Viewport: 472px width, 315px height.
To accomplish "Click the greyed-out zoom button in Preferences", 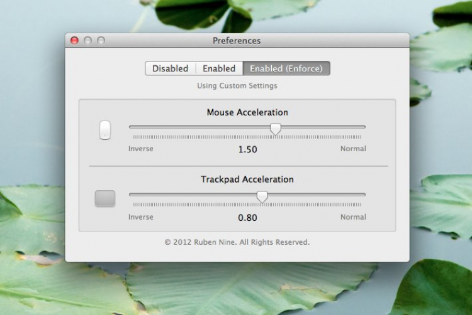I will pyautogui.click(x=101, y=41).
